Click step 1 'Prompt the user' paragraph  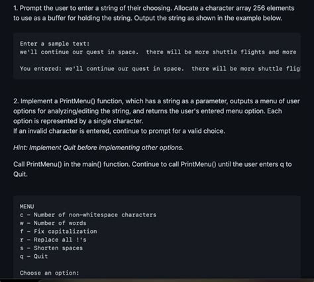point(154,13)
